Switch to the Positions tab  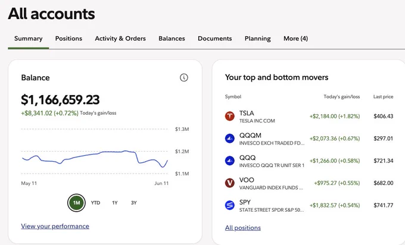pyautogui.click(x=68, y=39)
